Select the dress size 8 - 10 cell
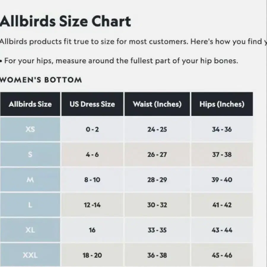 [x=92, y=180]
